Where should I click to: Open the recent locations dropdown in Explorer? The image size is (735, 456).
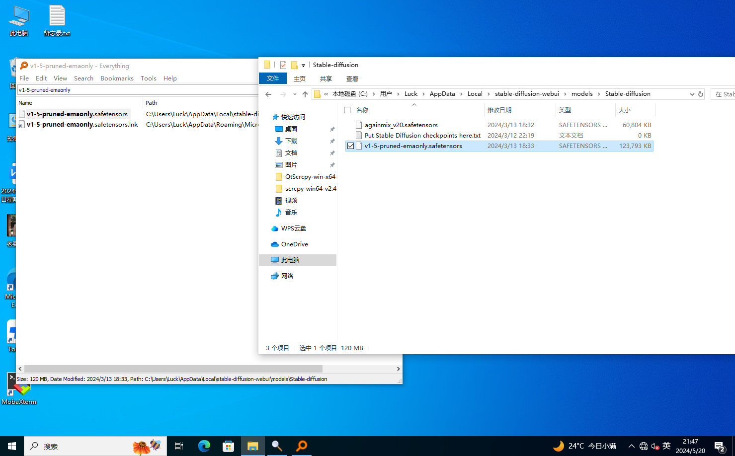(295, 94)
